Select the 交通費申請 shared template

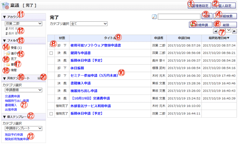[12, 96]
